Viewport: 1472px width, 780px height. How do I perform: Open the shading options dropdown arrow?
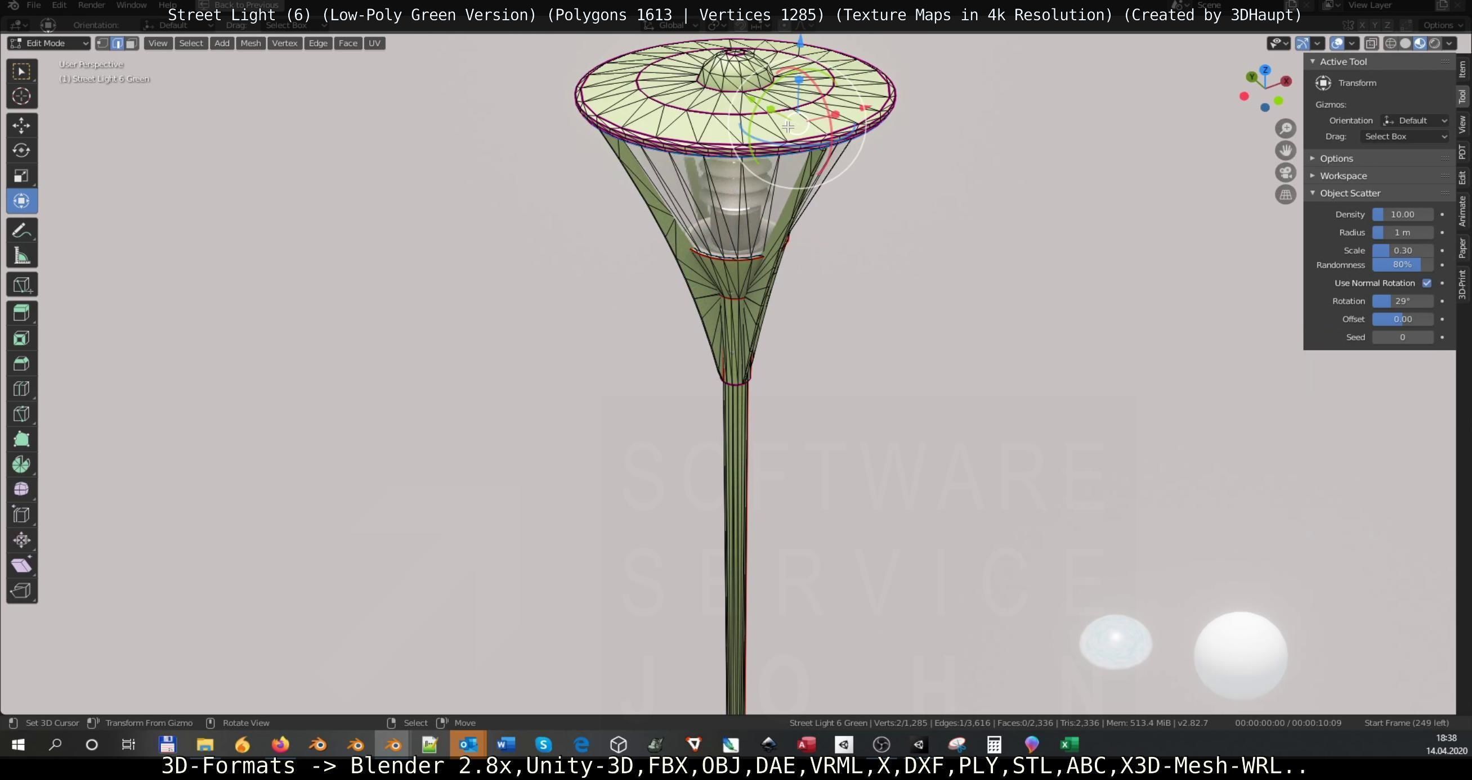tap(1449, 43)
